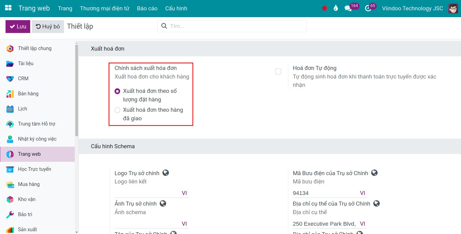Click globe icon beside Địa chỉ cụ thể của Trụ sở Chính
Image resolution: width=461 pixels, height=234 pixels.
click(376, 203)
